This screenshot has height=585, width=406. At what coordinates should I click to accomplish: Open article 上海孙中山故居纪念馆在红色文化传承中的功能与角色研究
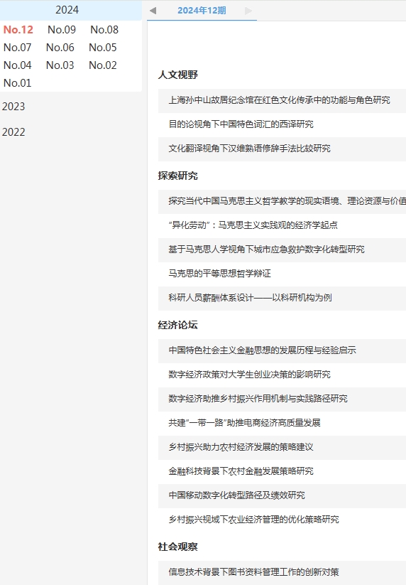(x=280, y=100)
